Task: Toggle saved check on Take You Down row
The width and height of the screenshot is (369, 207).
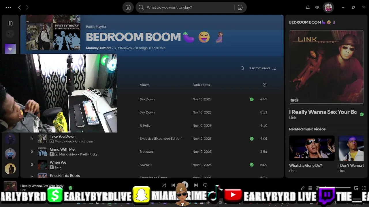Action: (252, 139)
